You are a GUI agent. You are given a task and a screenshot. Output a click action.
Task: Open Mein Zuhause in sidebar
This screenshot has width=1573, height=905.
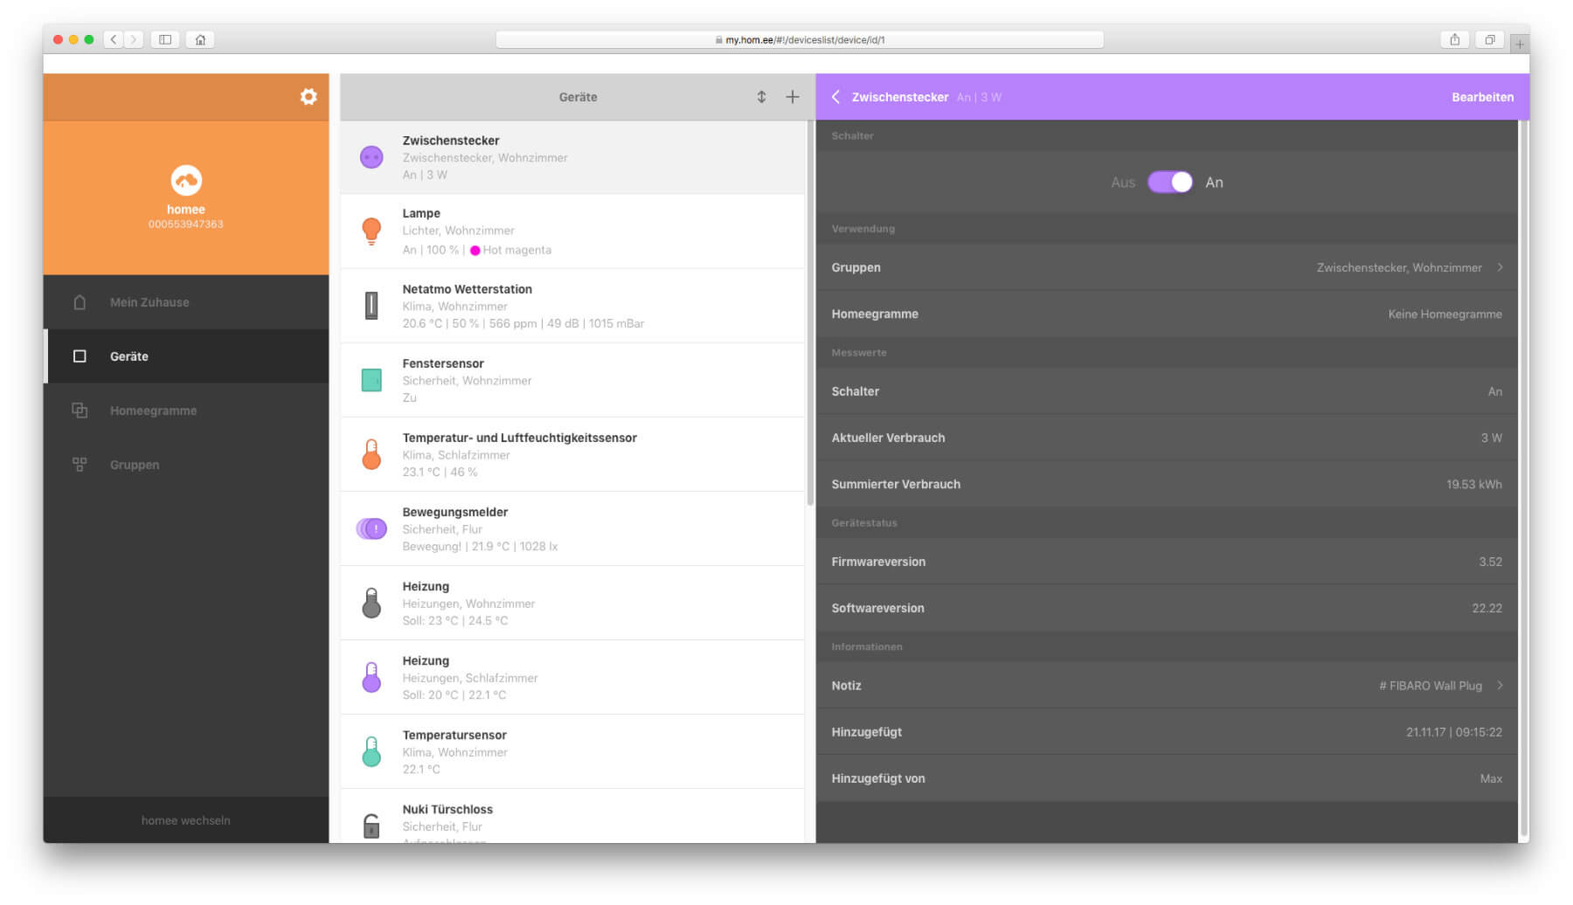pyautogui.click(x=149, y=302)
